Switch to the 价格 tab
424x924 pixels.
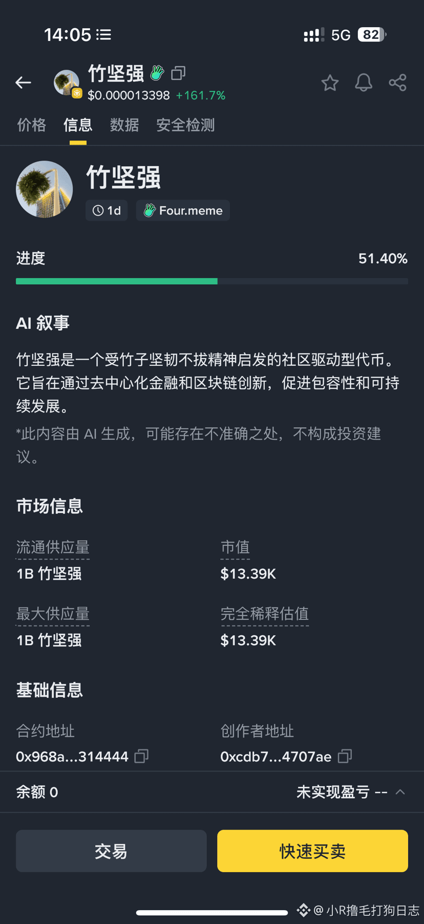[x=31, y=125]
